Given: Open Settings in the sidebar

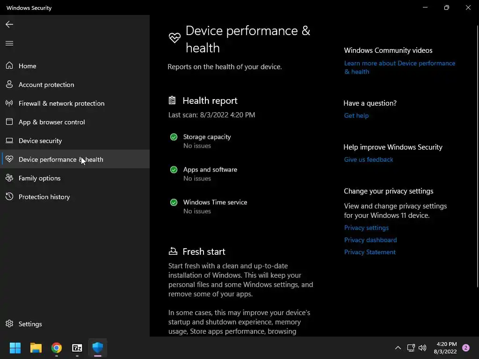Looking at the screenshot, I should click(75, 324).
